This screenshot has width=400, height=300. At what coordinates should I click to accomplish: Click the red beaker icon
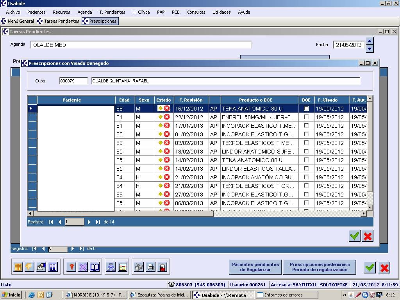162,267
